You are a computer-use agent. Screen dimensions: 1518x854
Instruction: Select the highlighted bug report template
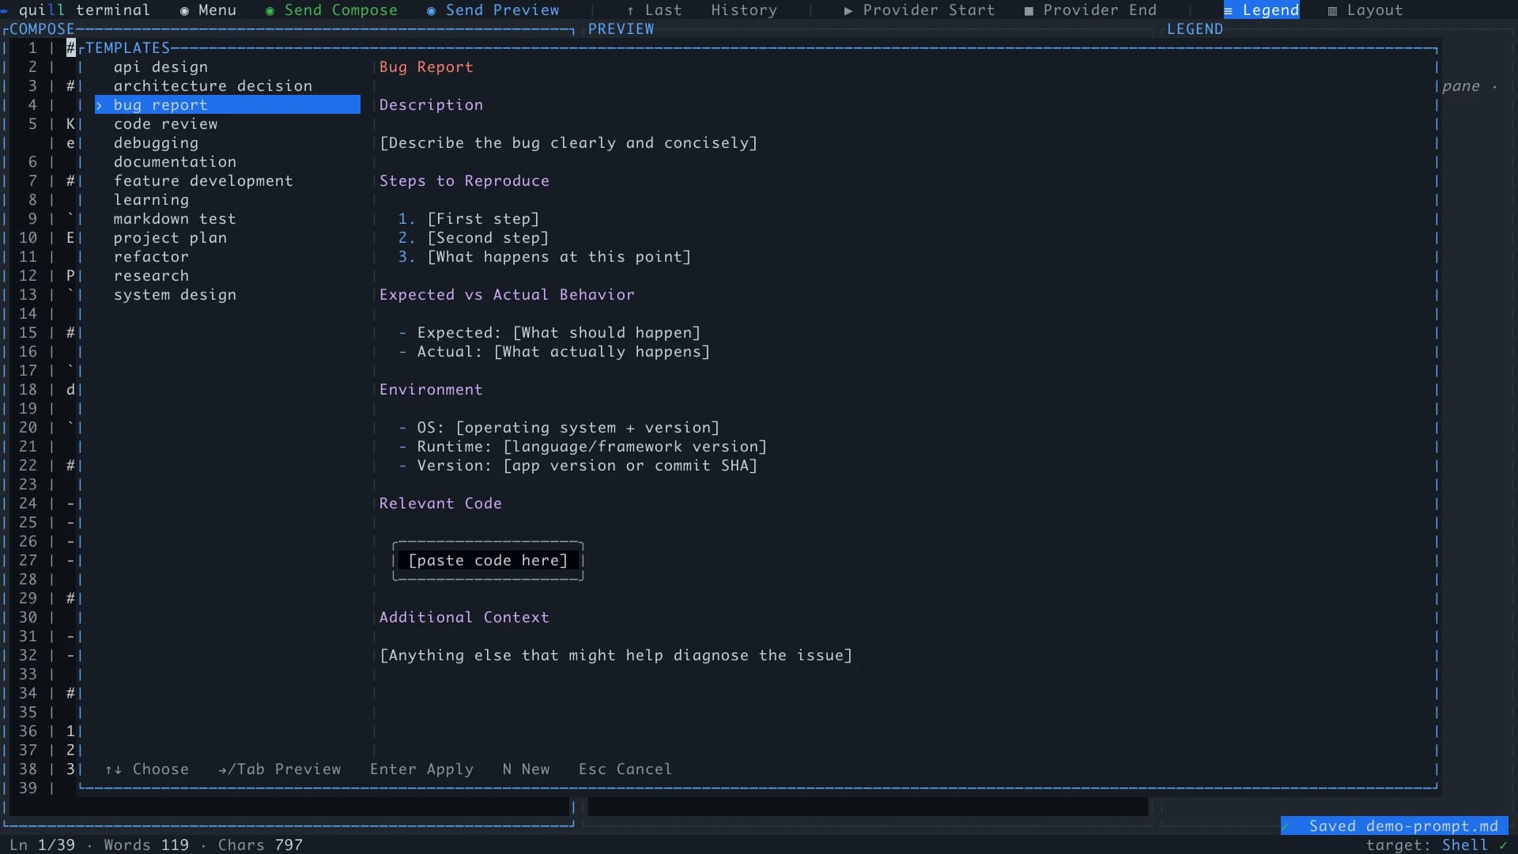(228, 105)
